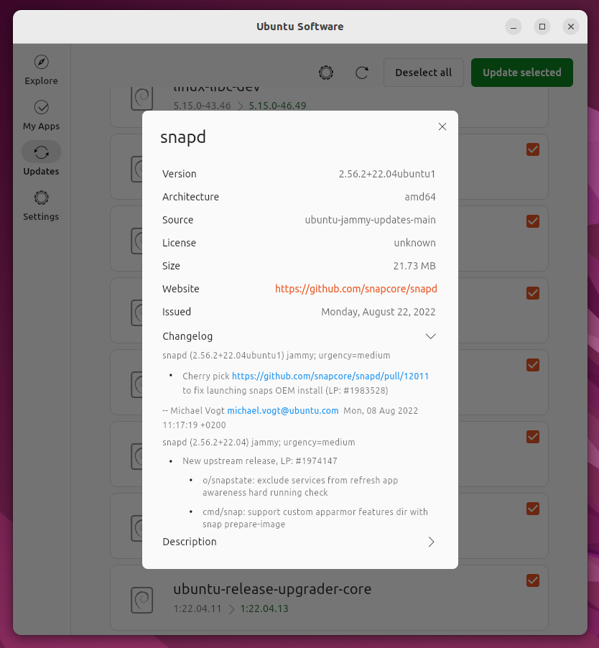Click the linux-libc-dev package icon
The image size is (599, 648).
[142, 98]
